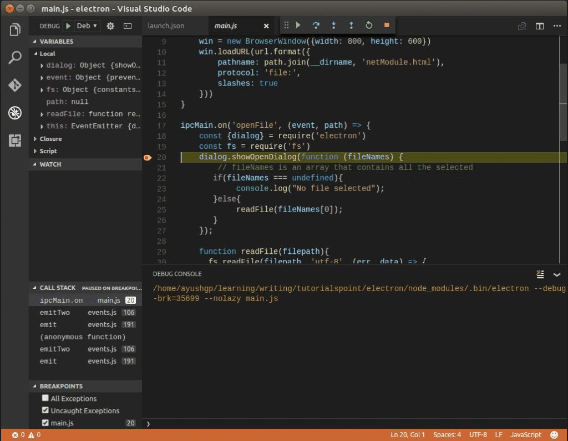Click the smiley feedback icon in status bar
Screen dimensions: 568x441
click(553, 435)
